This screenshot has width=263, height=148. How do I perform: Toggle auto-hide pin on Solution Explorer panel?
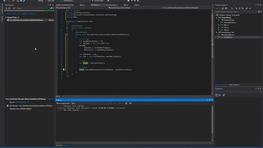258,5
